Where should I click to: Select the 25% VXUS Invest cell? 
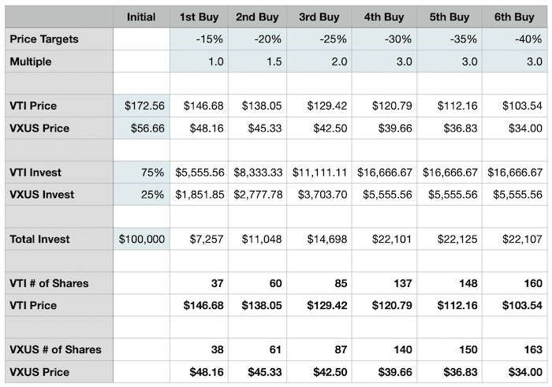point(141,195)
